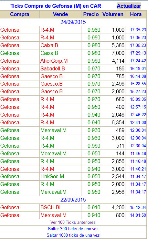This screenshot has height=239, width=148.
Task: Click the time 11:46:21
Action: pos(138,169)
